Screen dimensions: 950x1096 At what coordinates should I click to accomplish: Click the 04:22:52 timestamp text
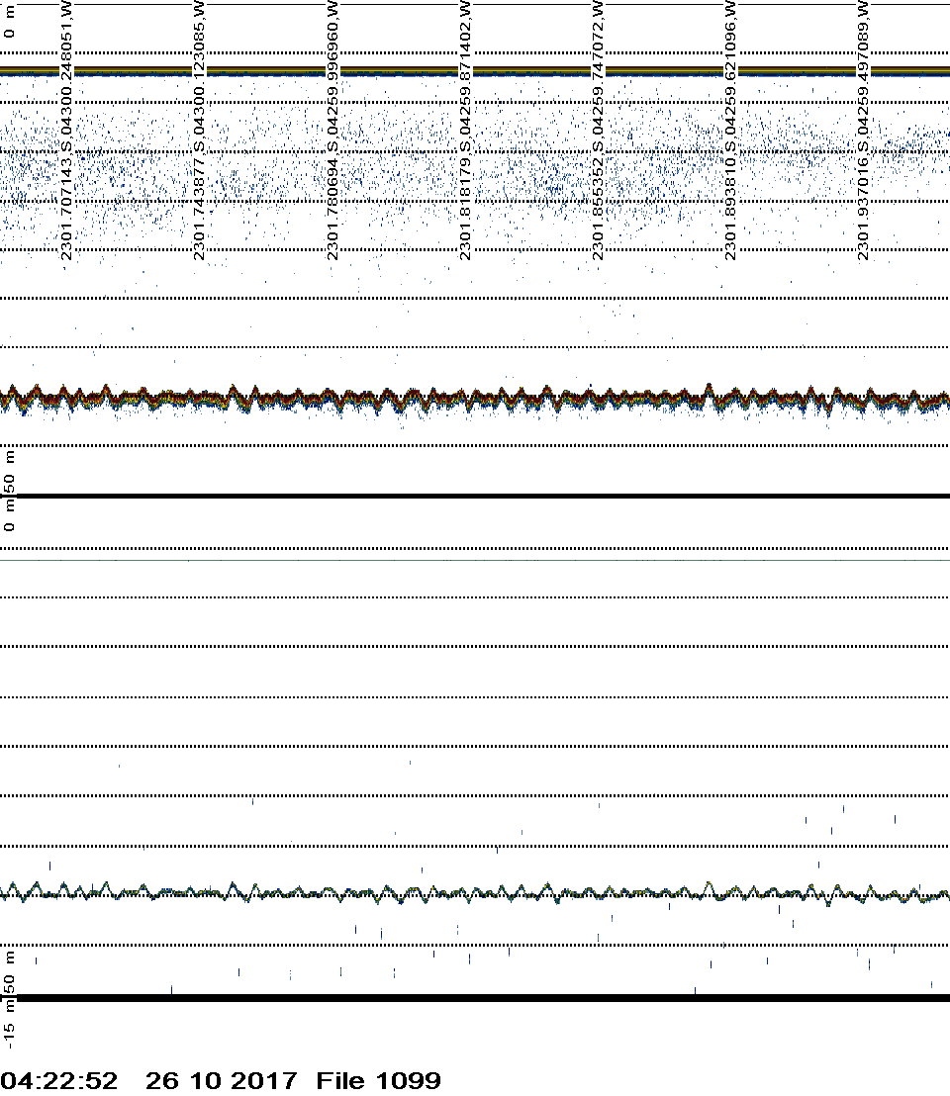coord(59,1080)
